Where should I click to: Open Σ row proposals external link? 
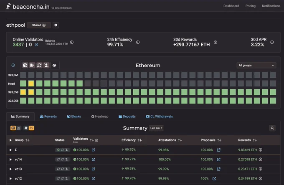point(218,150)
